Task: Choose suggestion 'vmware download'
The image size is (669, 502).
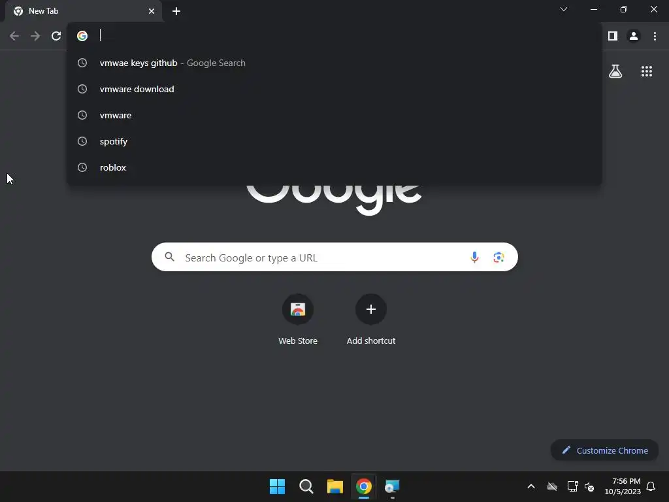Action: pos(334,89)
